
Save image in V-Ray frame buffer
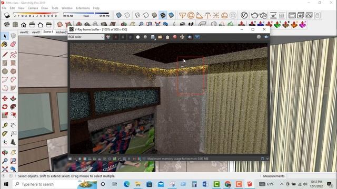pos(153,37)
